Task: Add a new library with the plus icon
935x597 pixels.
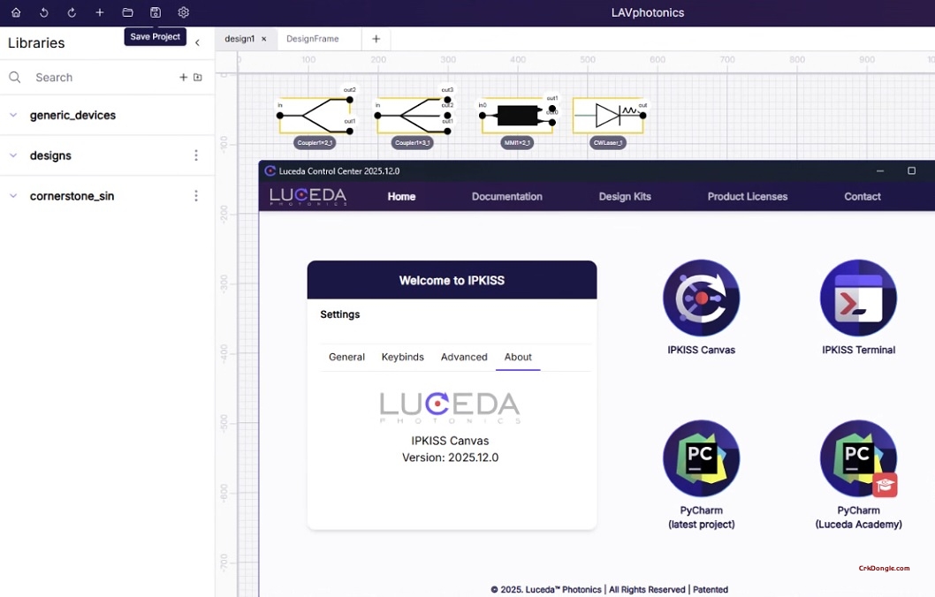Action: pos(183,77)
